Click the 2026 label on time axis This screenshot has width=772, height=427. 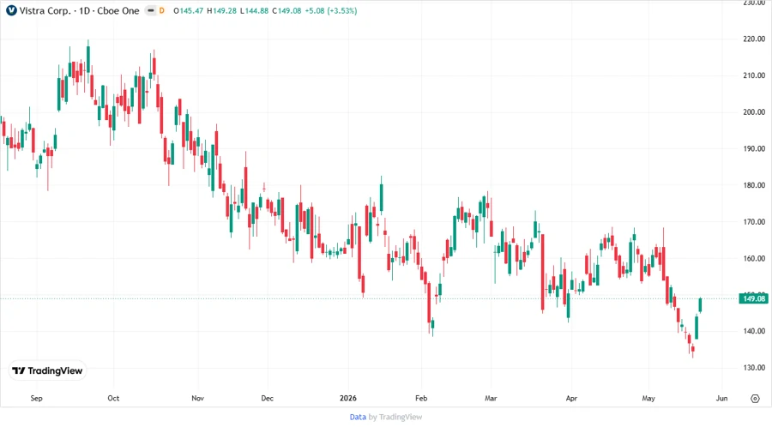(x=348, y=399)
